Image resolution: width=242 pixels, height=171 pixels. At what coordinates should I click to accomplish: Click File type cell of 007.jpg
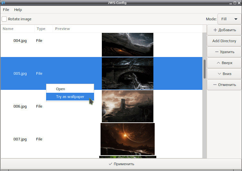tap(39, 139)
